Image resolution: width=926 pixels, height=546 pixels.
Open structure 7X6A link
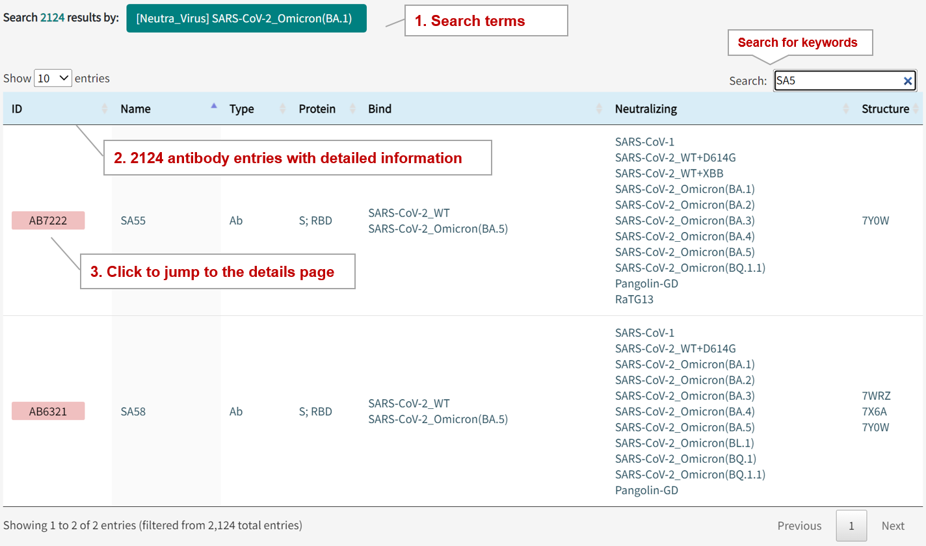875,411
